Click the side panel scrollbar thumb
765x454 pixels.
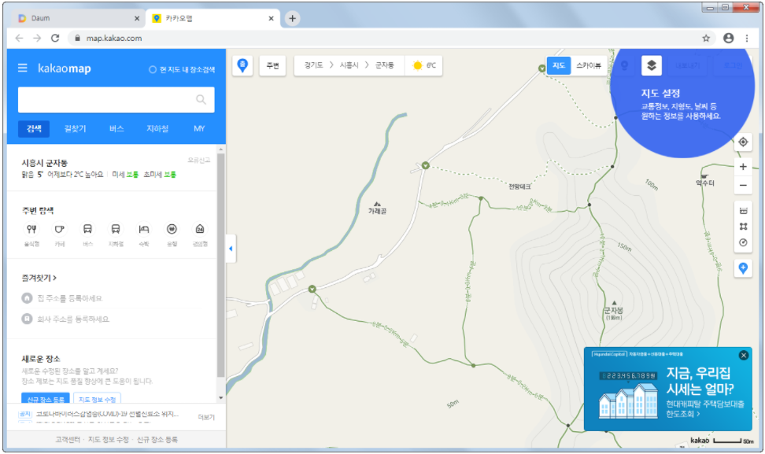[221, 266]
